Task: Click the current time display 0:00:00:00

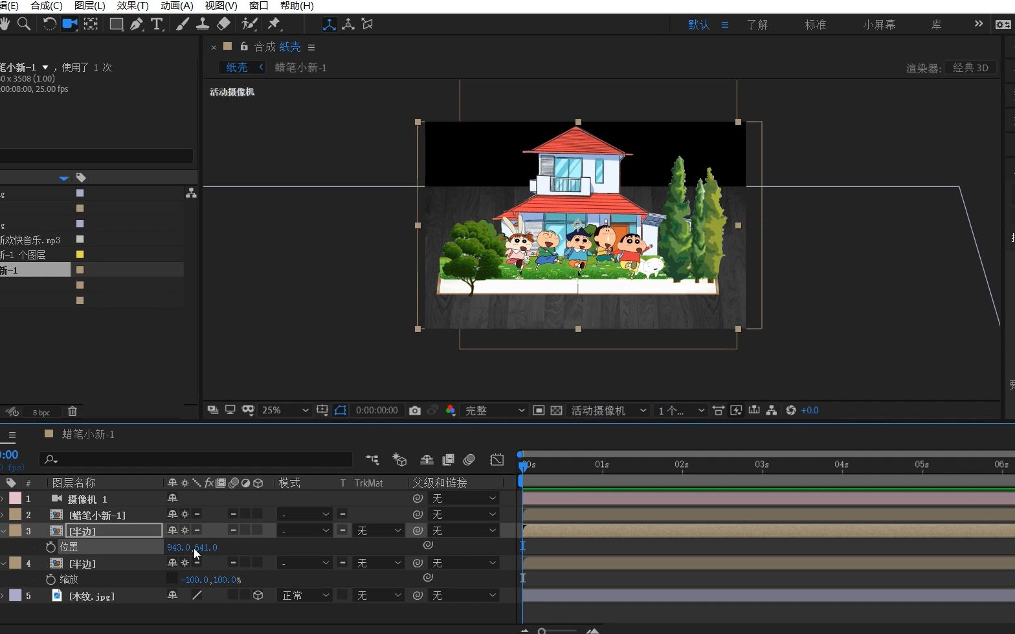Action: pyautogui.click(x=377, y=410)
